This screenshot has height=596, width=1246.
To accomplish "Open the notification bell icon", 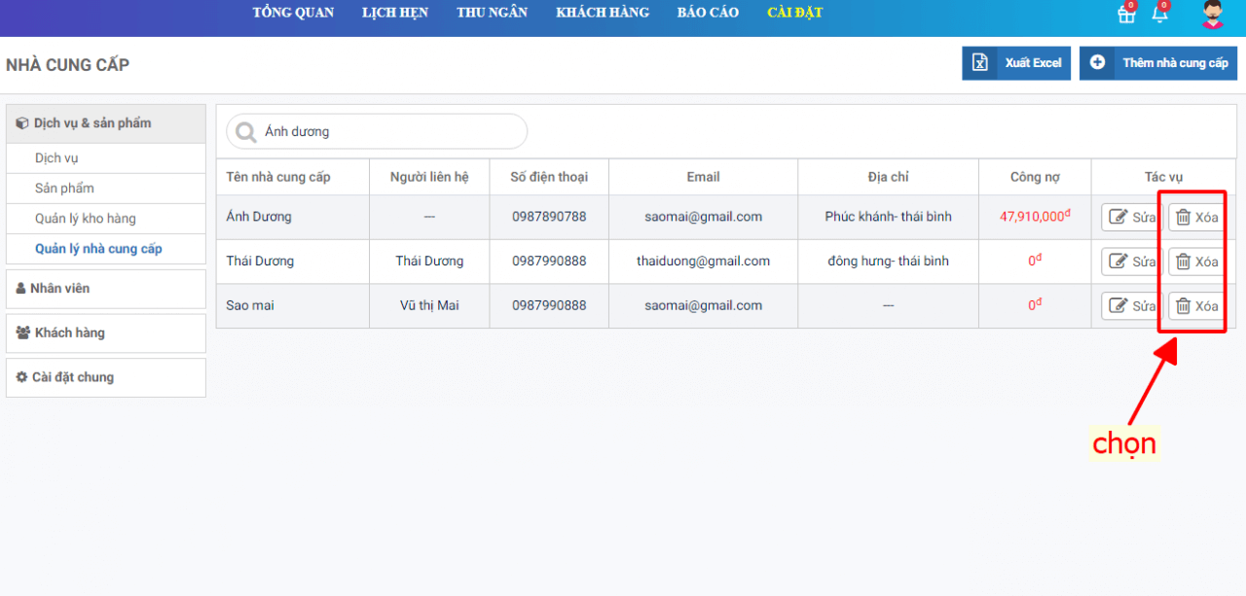I will click(1159, 15).
